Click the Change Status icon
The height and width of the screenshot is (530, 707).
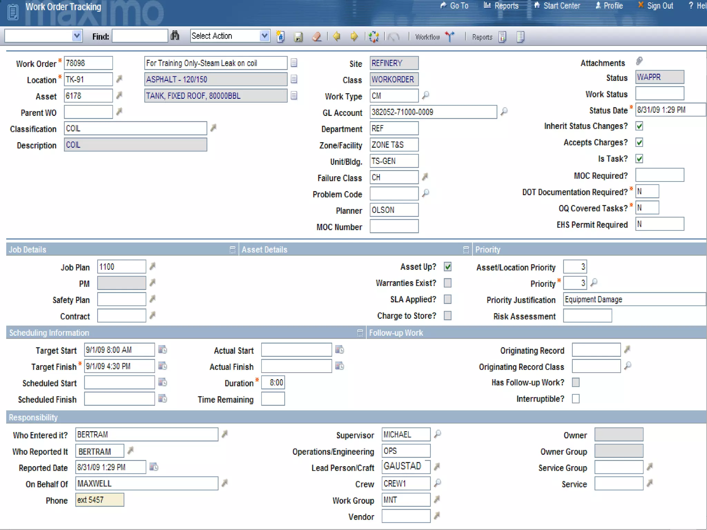[374, 37]
